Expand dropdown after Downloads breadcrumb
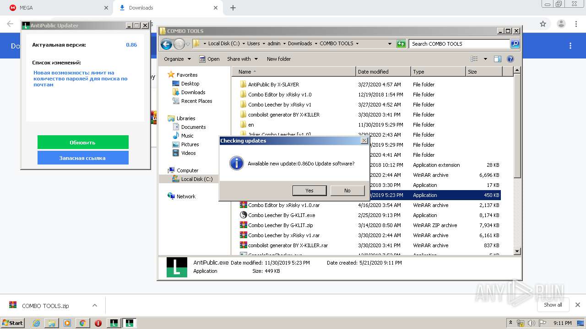This screenshot has width=586, height=329. coord(316,44)
